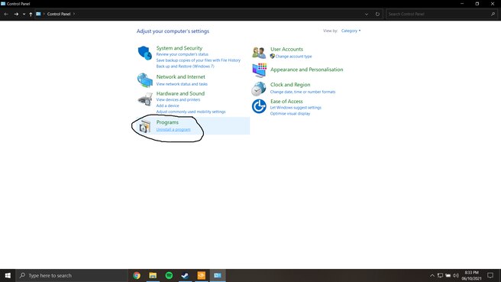Image resolution: width=501 pixels, height=282 pixels.
Task: Go back with the back arrow
Action: (x=6, y=14)
